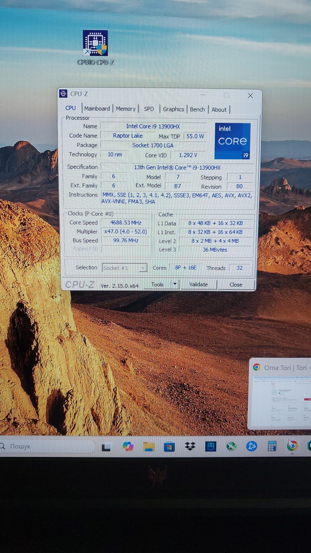311x553 pixels.
Task: Click the Validate button
Action: [x=199, y=284]
